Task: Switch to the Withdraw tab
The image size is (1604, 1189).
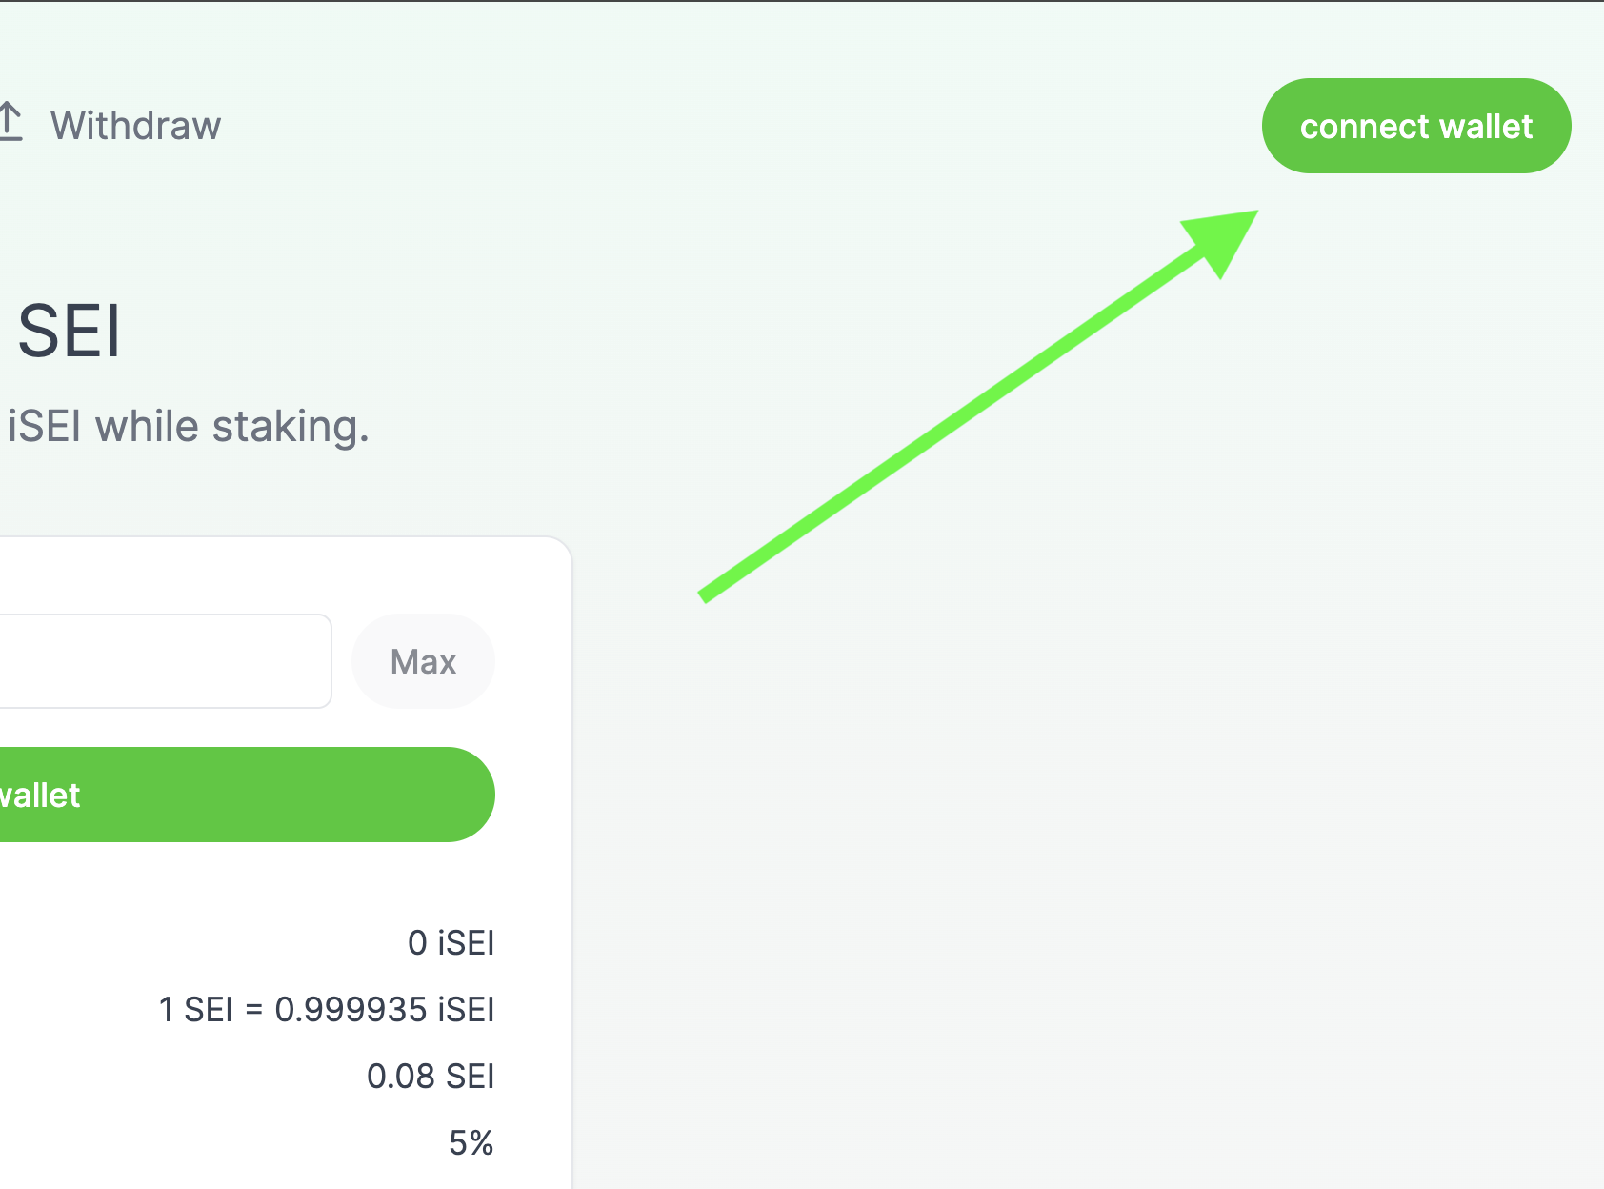Action: coord(135,126)
